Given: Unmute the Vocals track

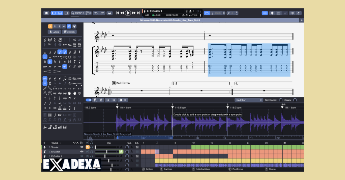Looking at the screenshot, I should coord(88,147).
